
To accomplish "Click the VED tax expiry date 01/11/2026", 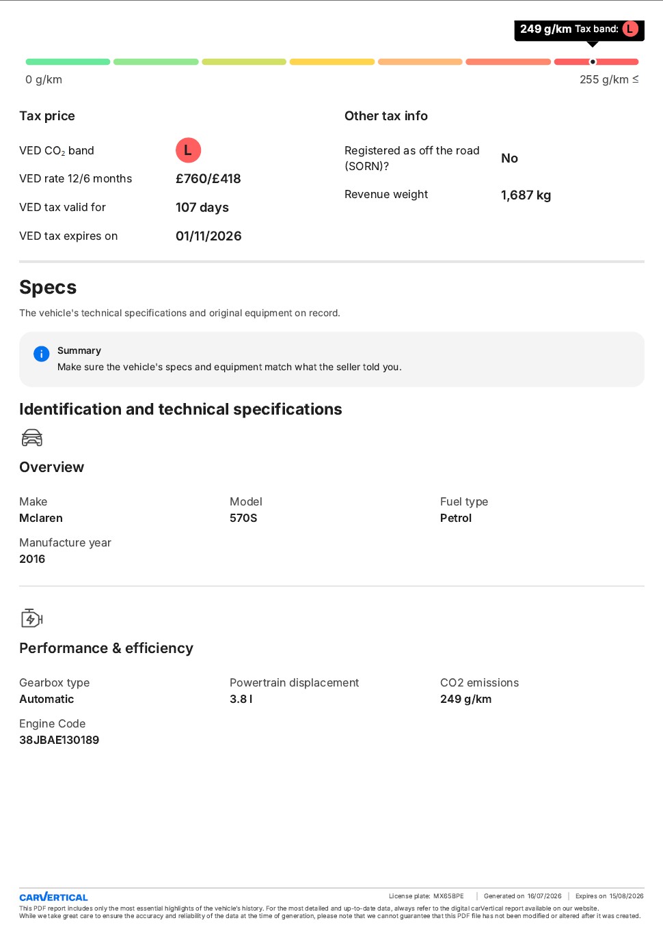I will click(208, 236).
